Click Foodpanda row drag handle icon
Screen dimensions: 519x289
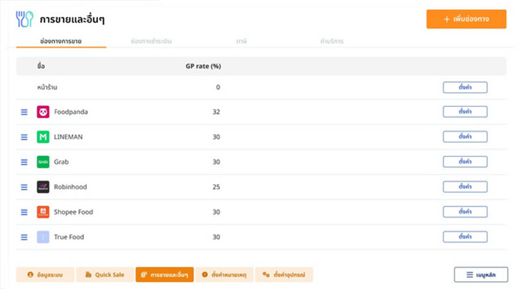[x=24, y=112]
